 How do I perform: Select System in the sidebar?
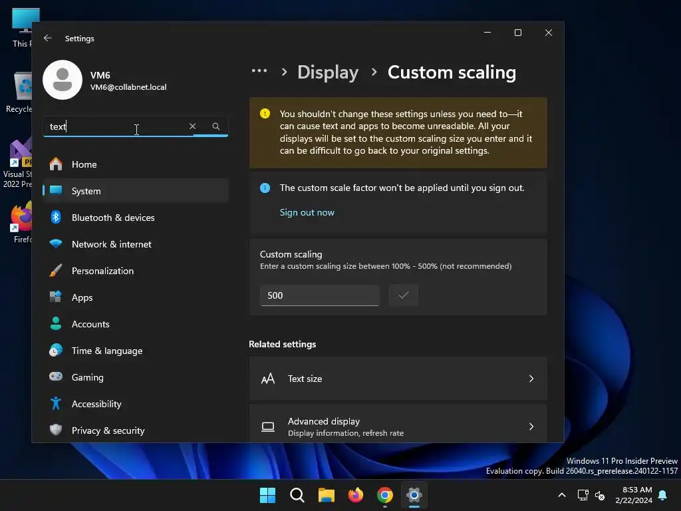(x=136, y=191)
